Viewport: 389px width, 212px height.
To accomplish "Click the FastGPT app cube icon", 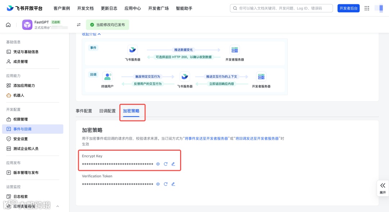I will (27, 25).
